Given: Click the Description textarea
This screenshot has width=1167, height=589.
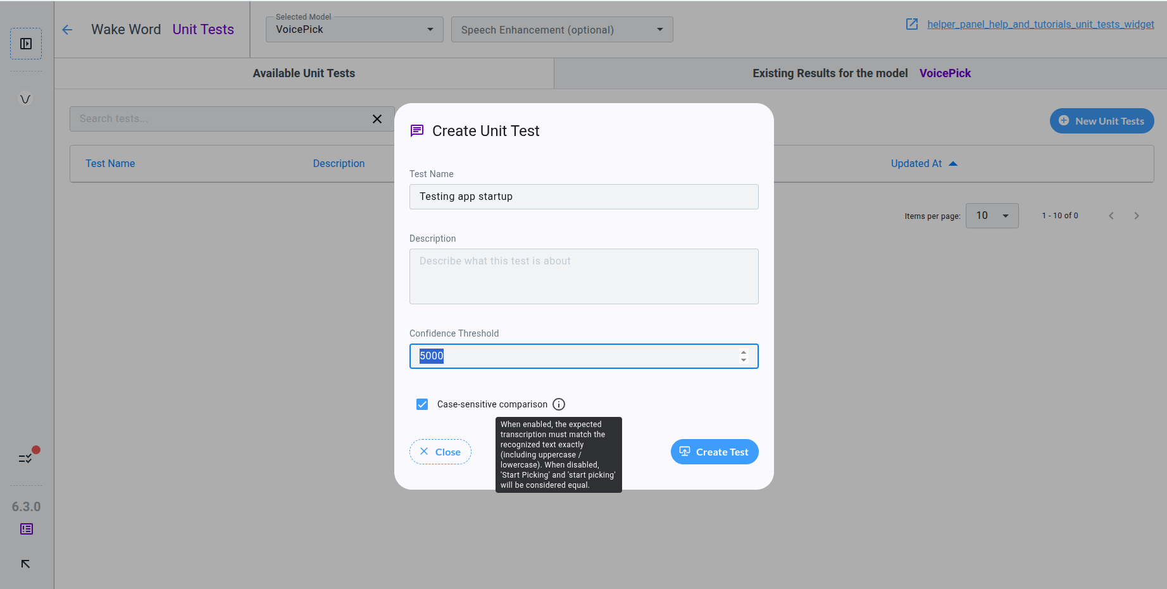Looking at the screenshot, I should [x=584, y=276].
